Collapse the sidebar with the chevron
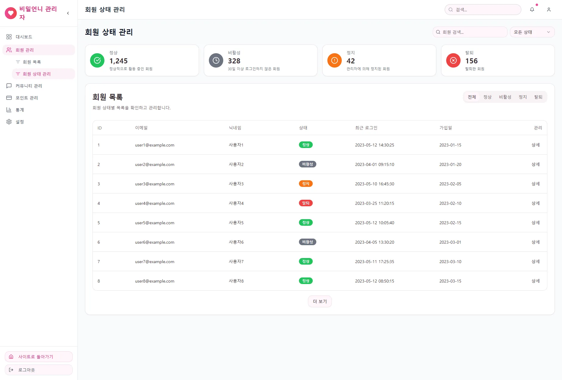Viewport: 562px width, 380px height. pyautogui.click(x=68, y=13)
